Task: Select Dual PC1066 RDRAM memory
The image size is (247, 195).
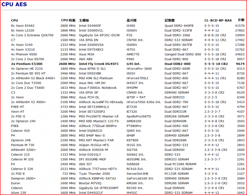Action: point(180,164)
